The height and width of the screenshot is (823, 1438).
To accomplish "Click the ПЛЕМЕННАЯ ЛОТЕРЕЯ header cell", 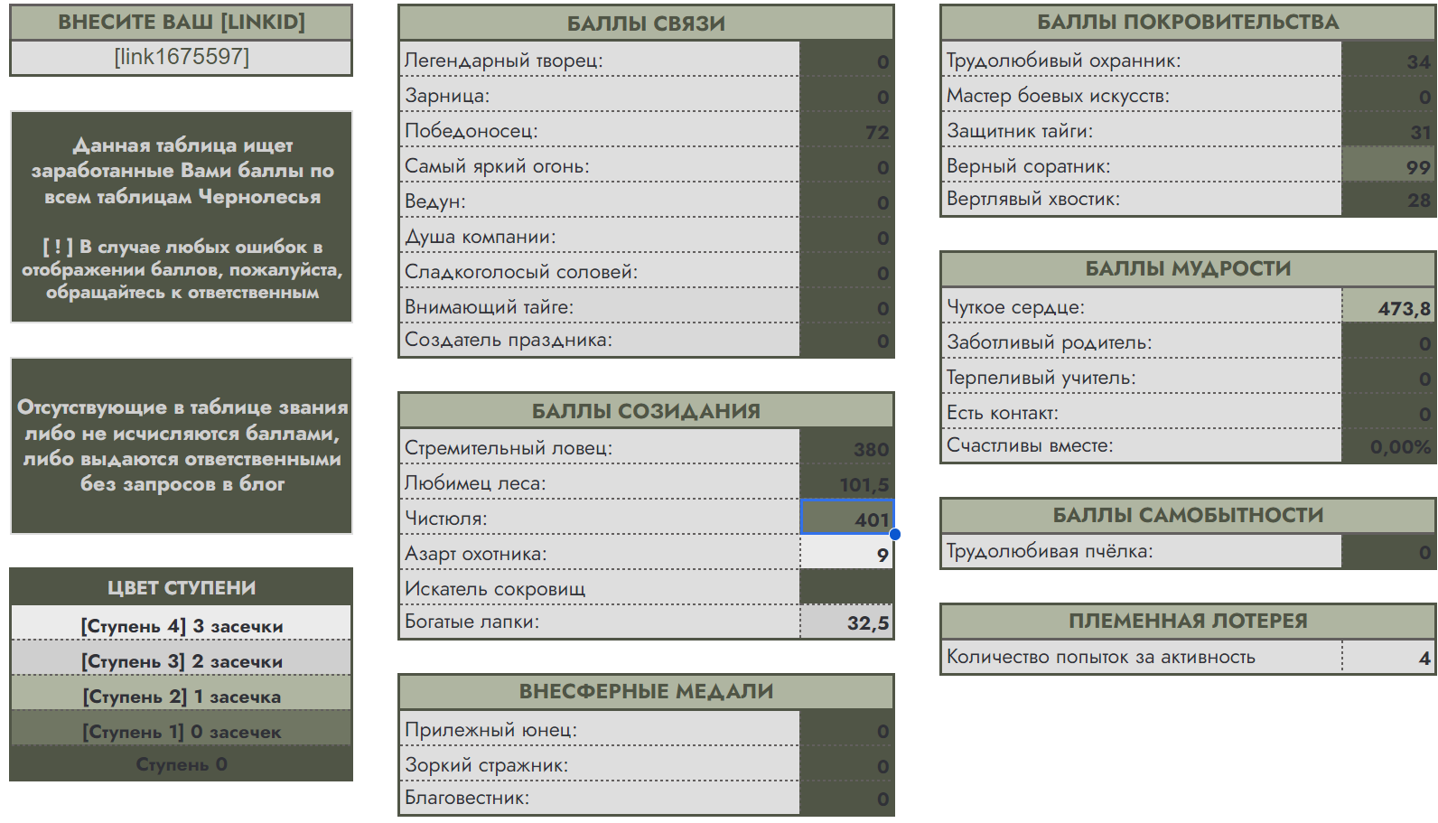I will (x=1188, y=621).
